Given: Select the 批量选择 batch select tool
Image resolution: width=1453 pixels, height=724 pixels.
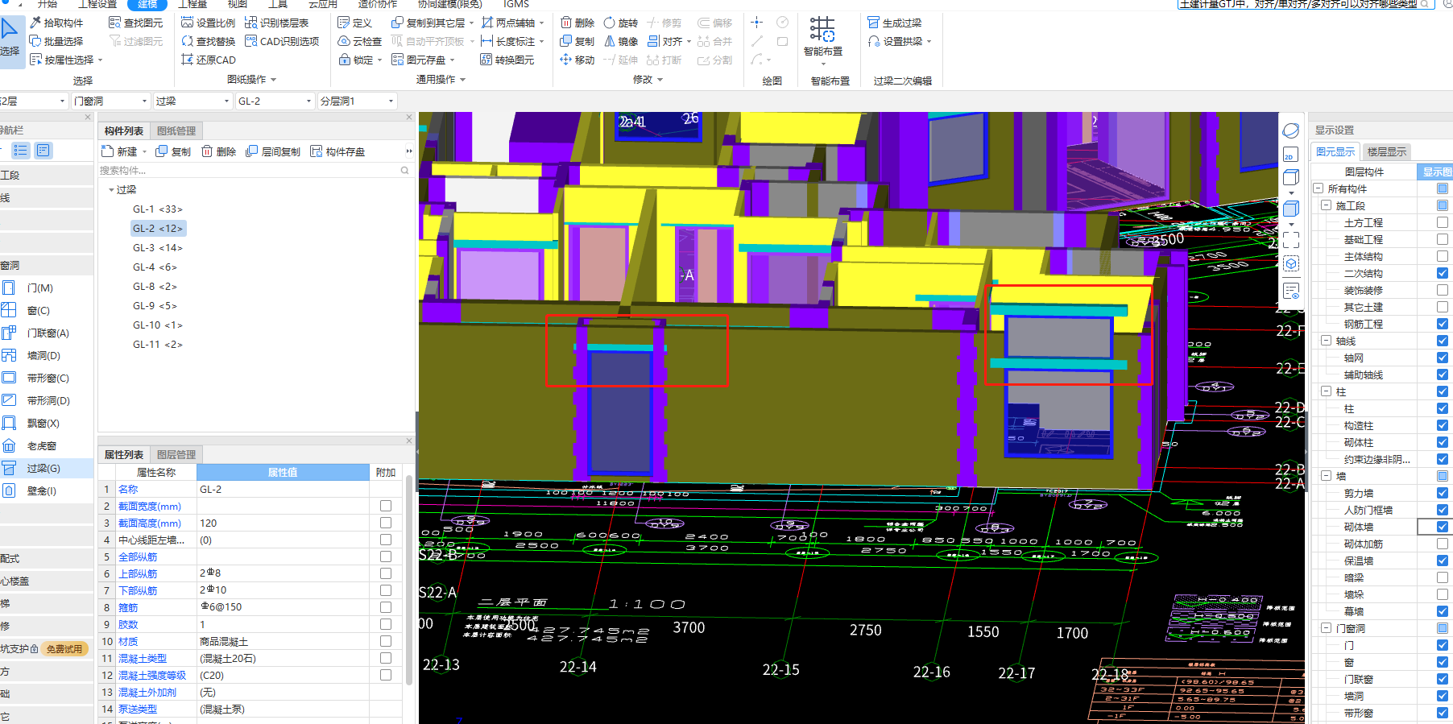Looking at the screenshot, I should click(56, 41).
